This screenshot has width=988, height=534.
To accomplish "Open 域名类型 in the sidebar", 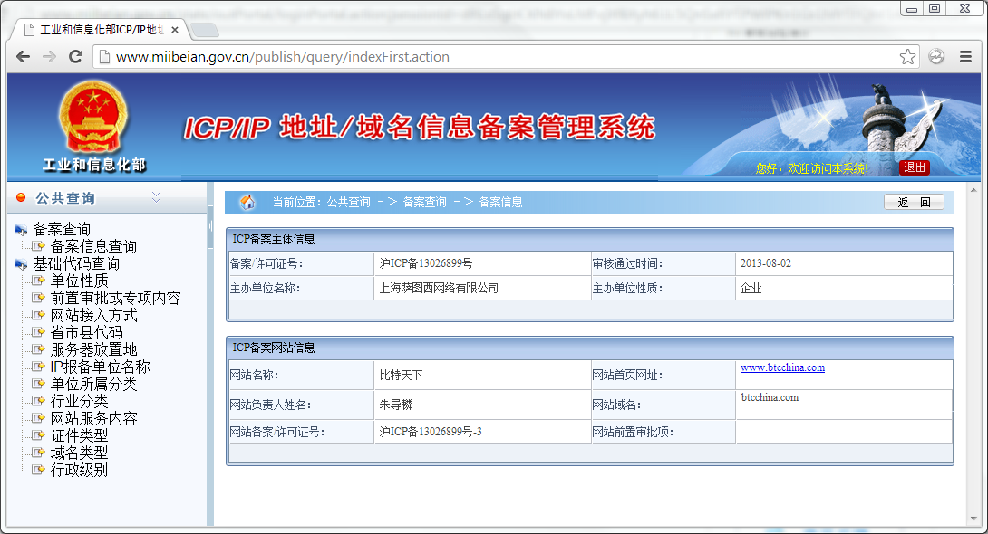I will click(80, 453).
